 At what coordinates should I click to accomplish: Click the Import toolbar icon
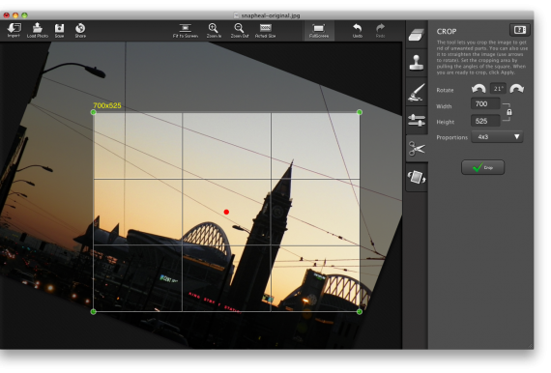[14, 30]
